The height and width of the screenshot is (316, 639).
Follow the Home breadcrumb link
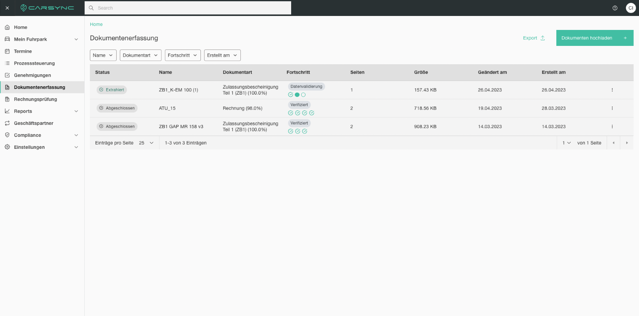(96, 24)
